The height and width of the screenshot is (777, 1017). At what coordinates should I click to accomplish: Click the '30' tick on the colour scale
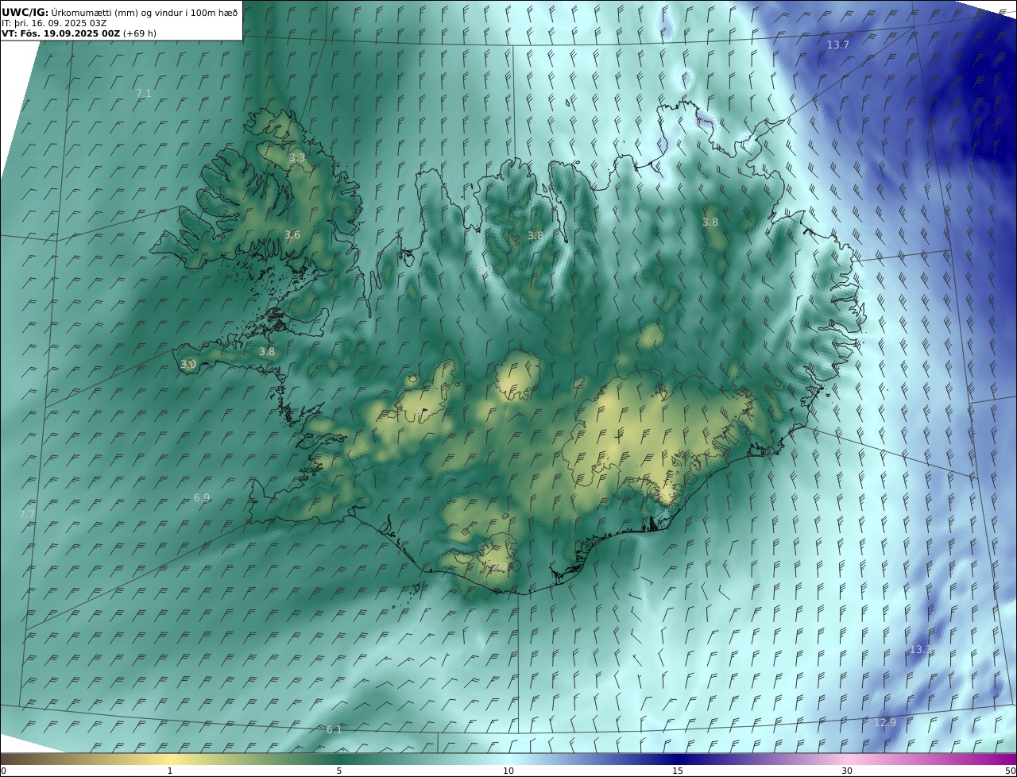click(x=847, y=771)
